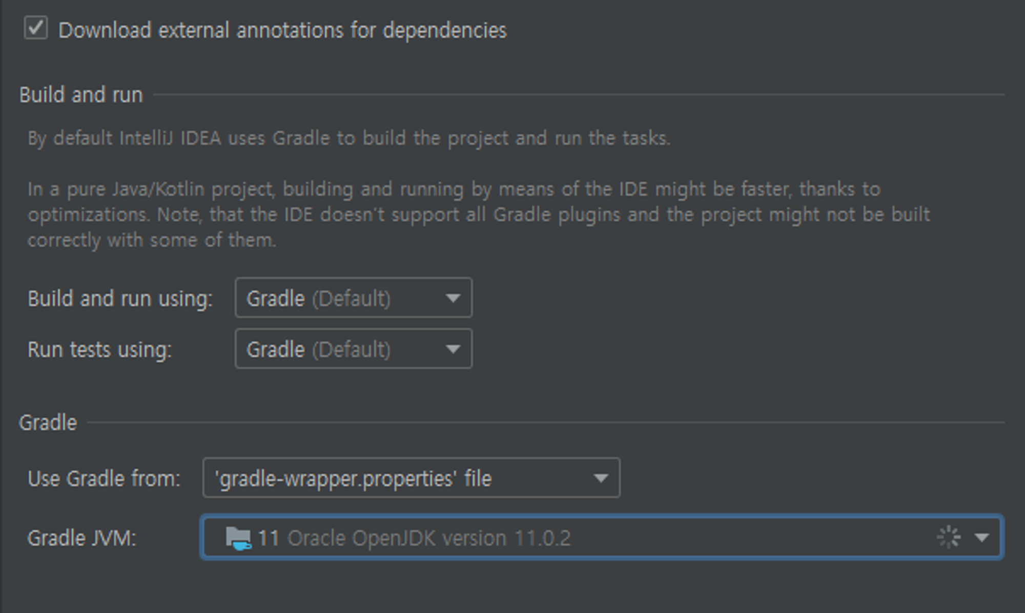This screenshot has height=613, width=1025.
Task: Click the "Build and run using" dropdown arrow
Action: click(453, 298)
